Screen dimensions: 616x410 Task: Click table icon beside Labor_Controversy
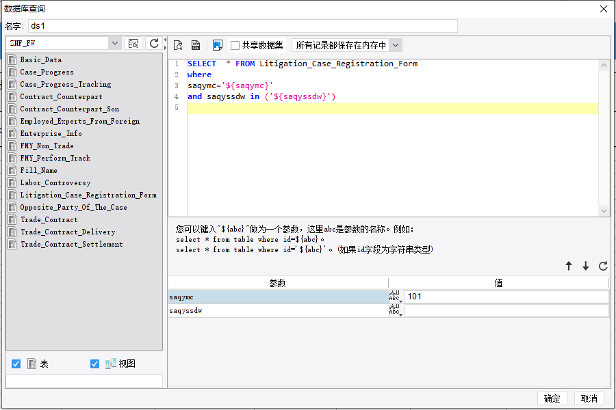point(12,182)
